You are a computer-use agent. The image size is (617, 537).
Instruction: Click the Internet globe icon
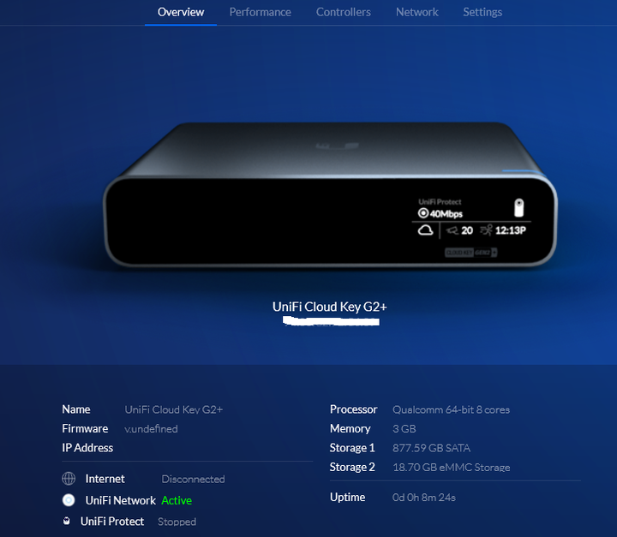(69, 479)
